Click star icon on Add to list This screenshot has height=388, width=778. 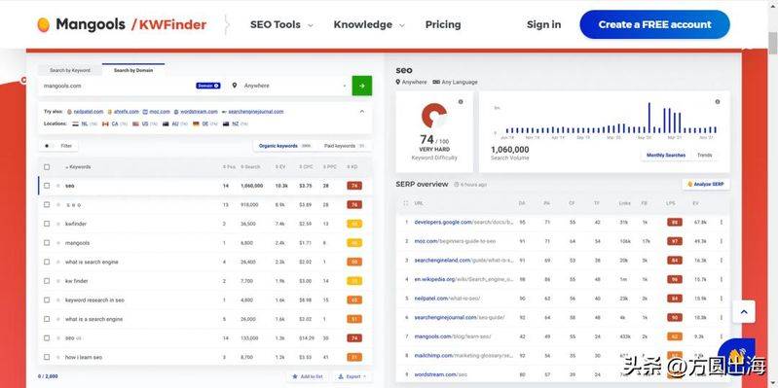coord(295,376)
